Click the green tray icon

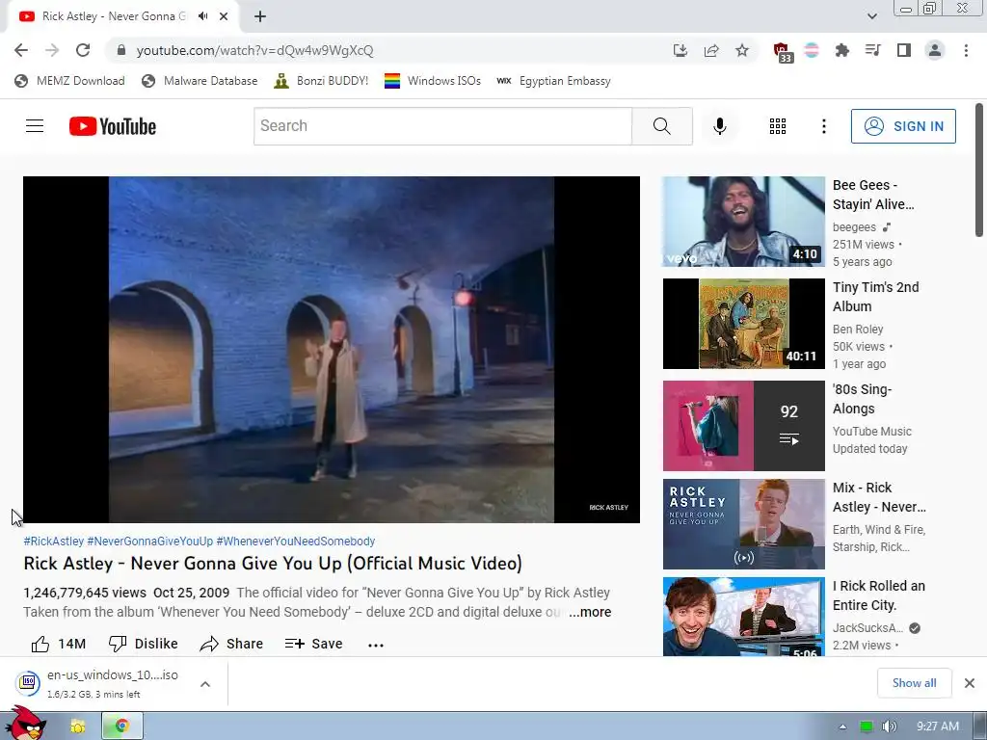point(867,727)
